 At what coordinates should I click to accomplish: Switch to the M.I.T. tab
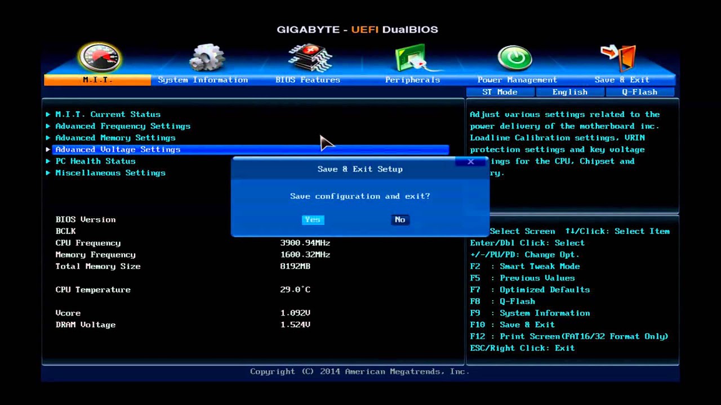[97, 80]
